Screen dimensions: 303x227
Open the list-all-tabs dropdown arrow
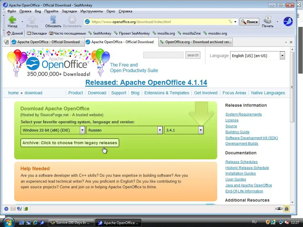pos(286,42)
